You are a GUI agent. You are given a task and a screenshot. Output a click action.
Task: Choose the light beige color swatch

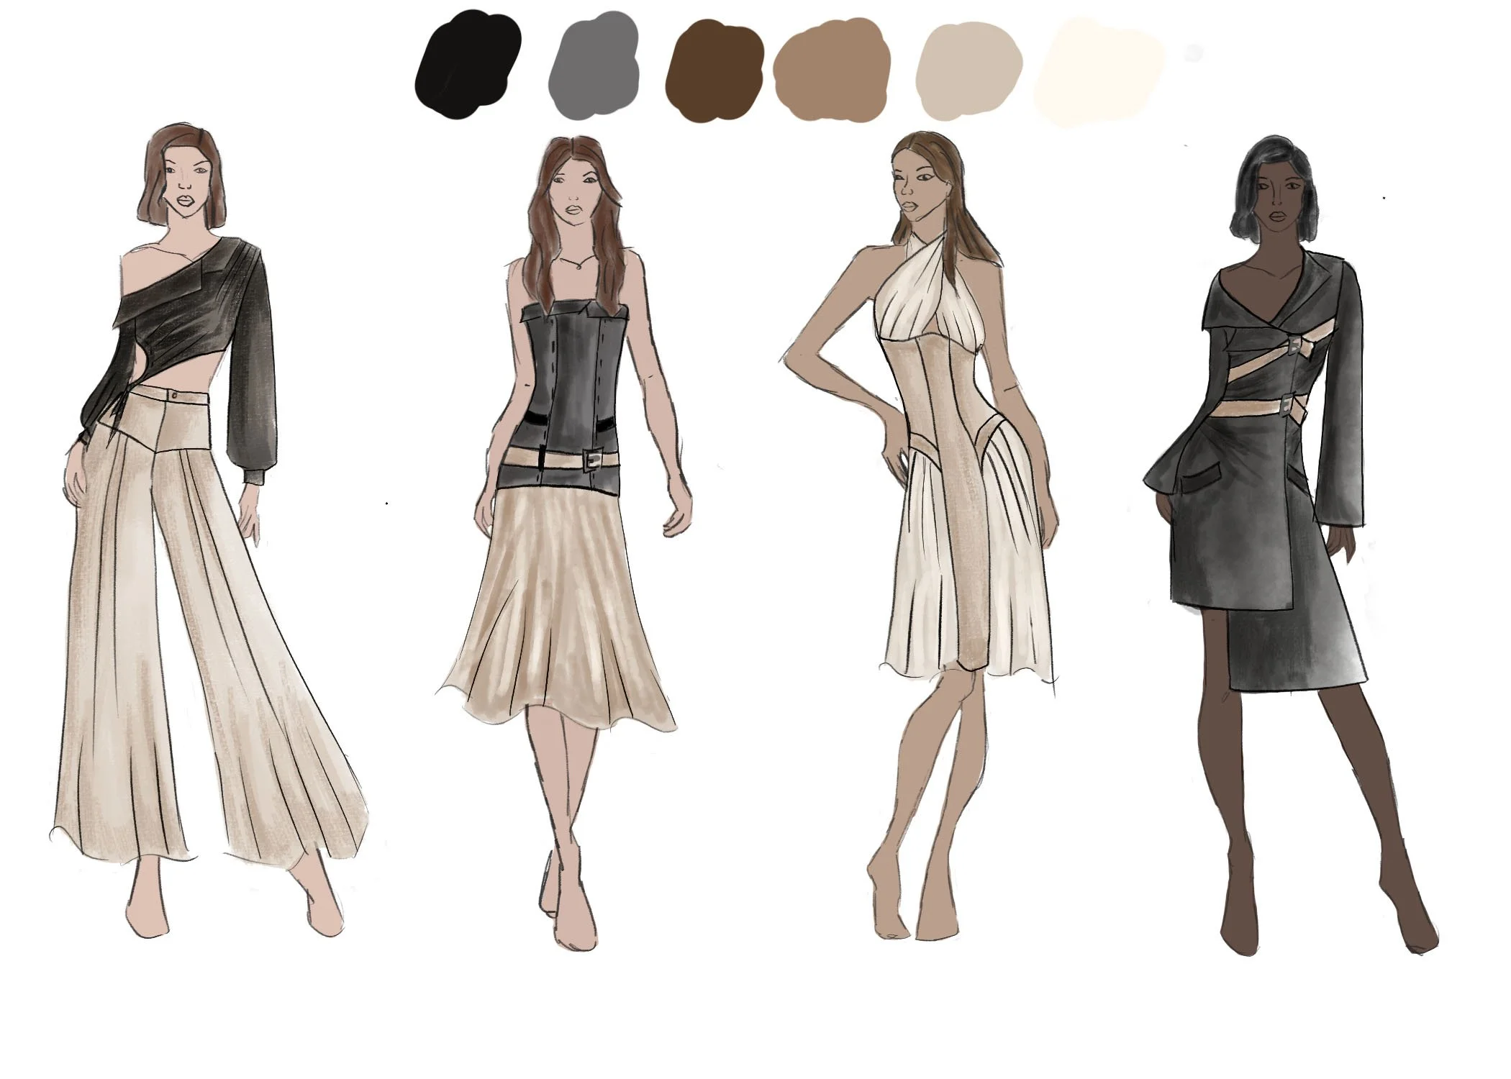(x=968, y=72)
